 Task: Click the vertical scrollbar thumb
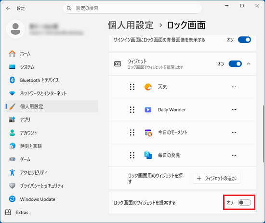click(x=263, y=134)
